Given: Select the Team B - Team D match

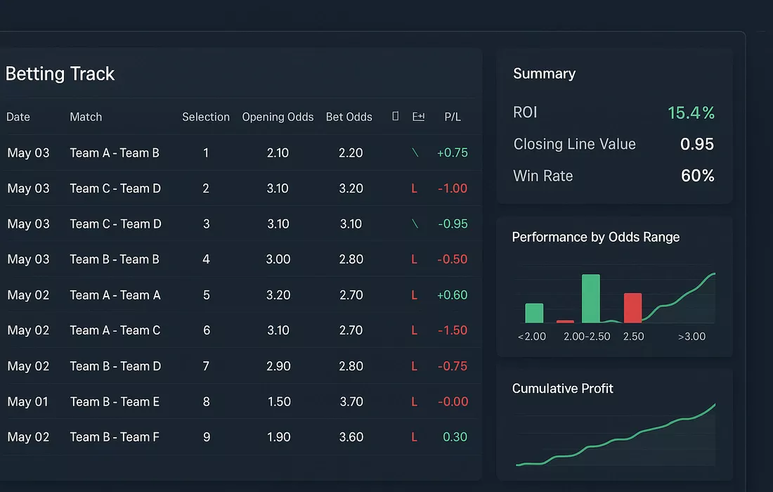Looking at the screenshot, I should [115, 366].
